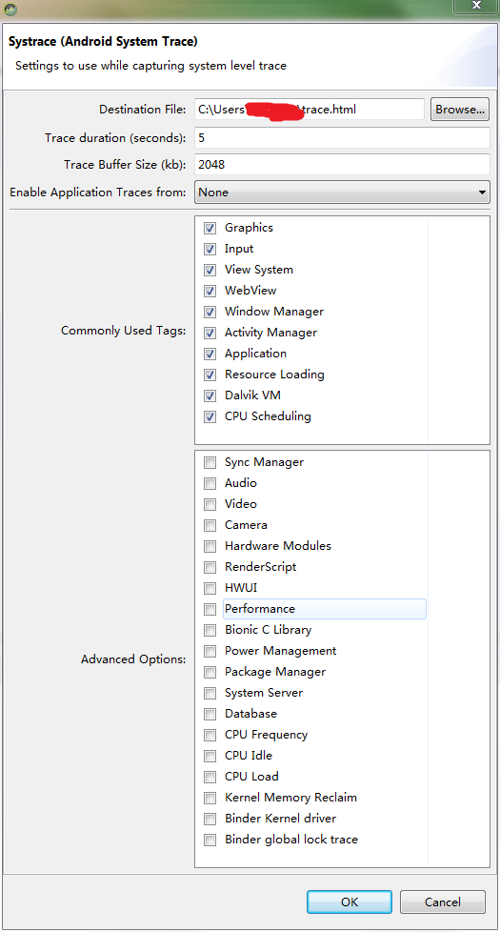
Task: Uncheck the View System tag
Action: click(x=210, y=270)
